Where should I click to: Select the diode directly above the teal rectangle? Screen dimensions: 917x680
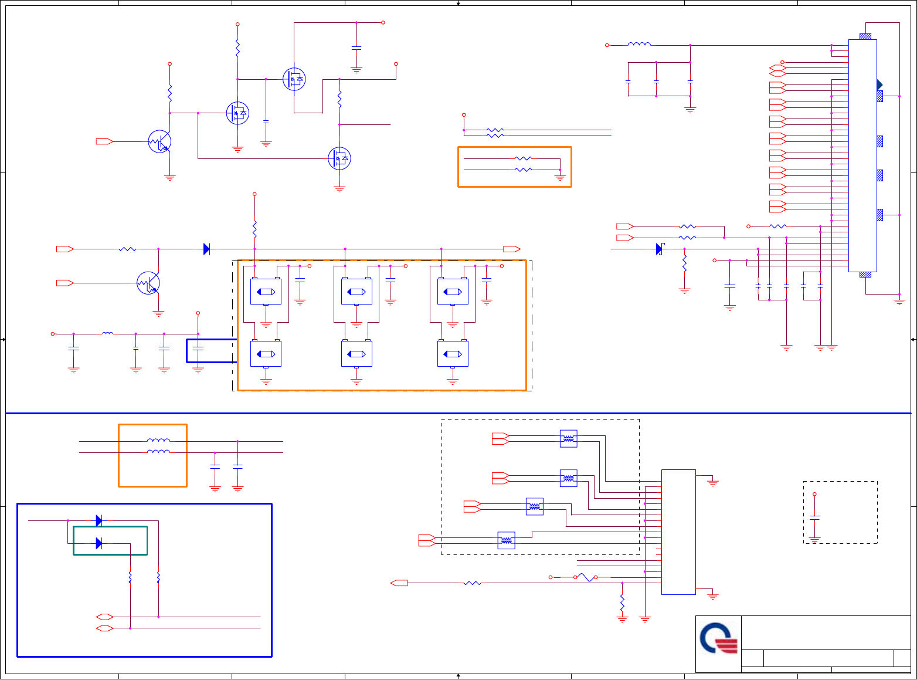[99, 520]
